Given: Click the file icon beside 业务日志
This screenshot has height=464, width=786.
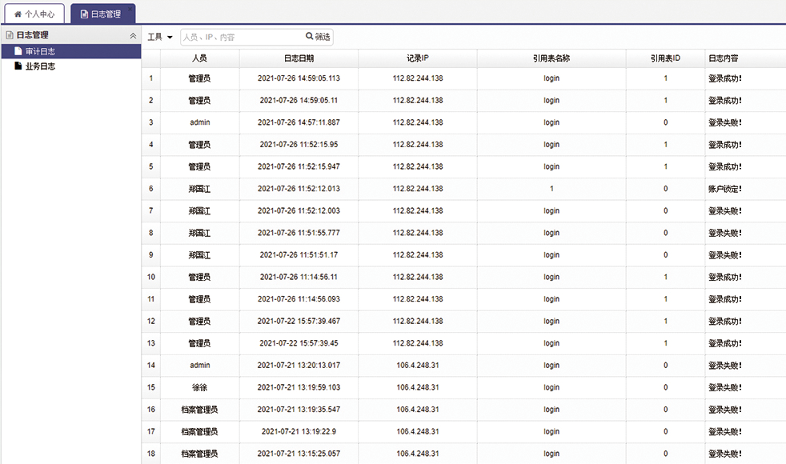Looking at the screenshot, I should pos(18,66).
